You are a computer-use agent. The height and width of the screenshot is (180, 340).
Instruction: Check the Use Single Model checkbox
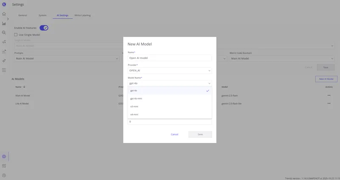pos(16,34)
